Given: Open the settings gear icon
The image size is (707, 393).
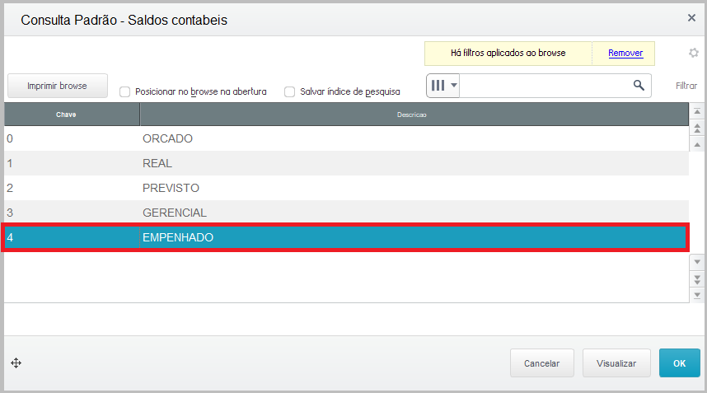Looking at the screenshot, I should (x=694, y=54).
